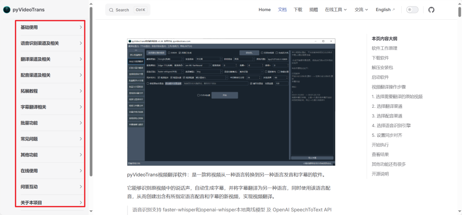Expand the 拓展教程 sidebar section

pos(51,91)
